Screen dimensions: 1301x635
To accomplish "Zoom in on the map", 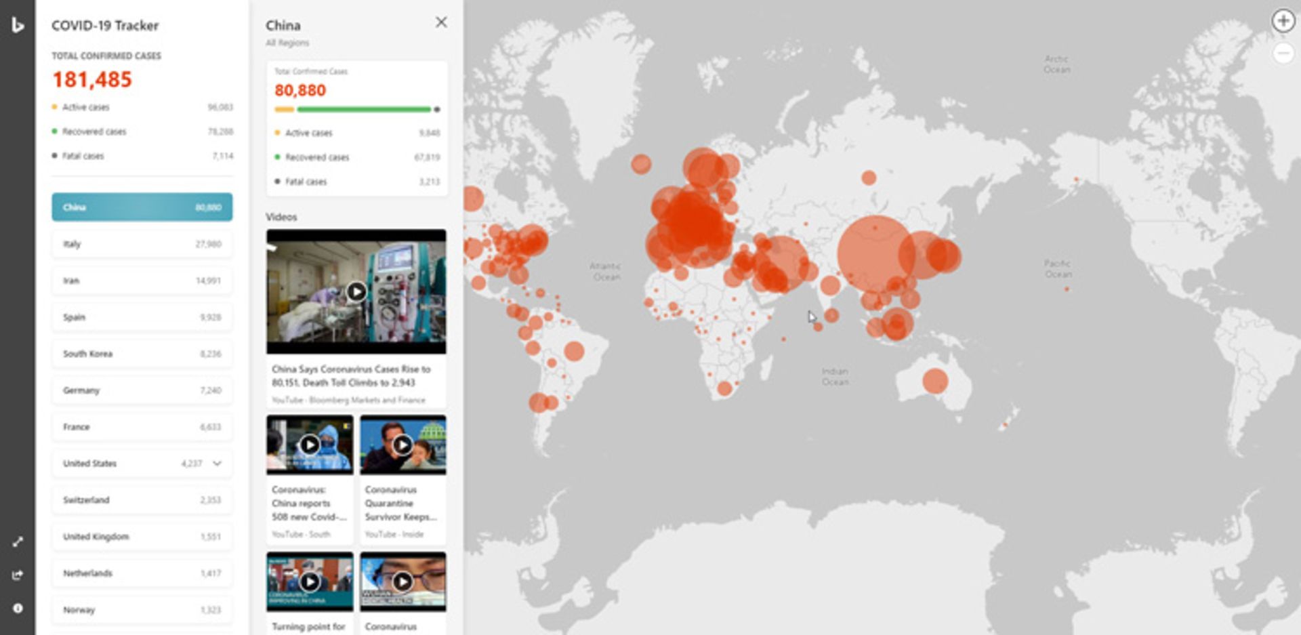I will point(1283,21).
